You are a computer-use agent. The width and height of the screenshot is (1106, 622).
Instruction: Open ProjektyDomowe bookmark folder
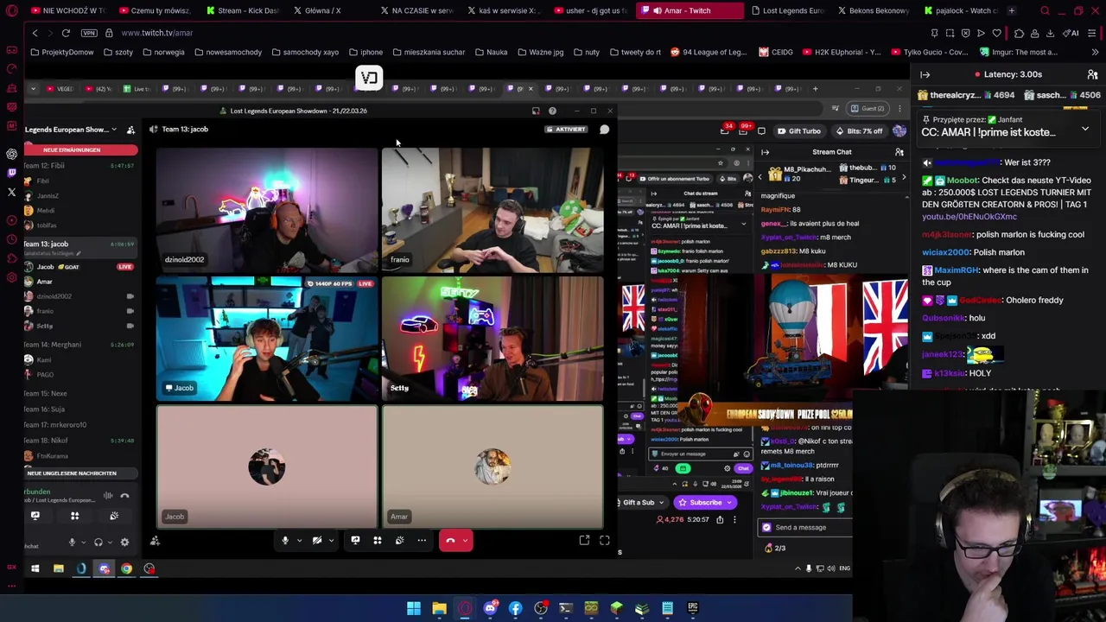click(61, 52)
